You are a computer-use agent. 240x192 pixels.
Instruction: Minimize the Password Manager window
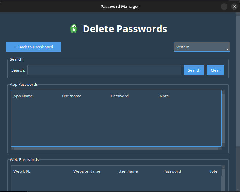coord(224,6)
